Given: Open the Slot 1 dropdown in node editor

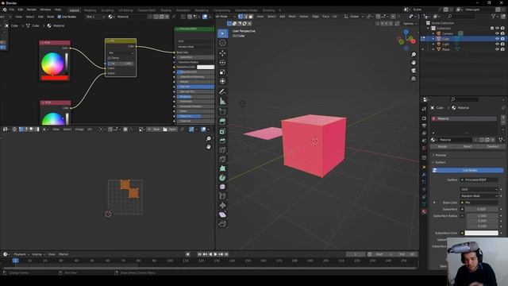Looking at the screenshot, I should pos(95,17).
